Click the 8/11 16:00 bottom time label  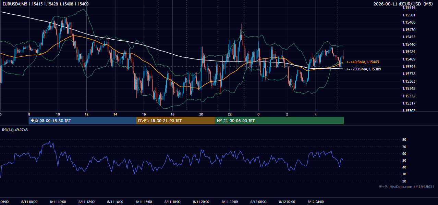click(144, 202)
